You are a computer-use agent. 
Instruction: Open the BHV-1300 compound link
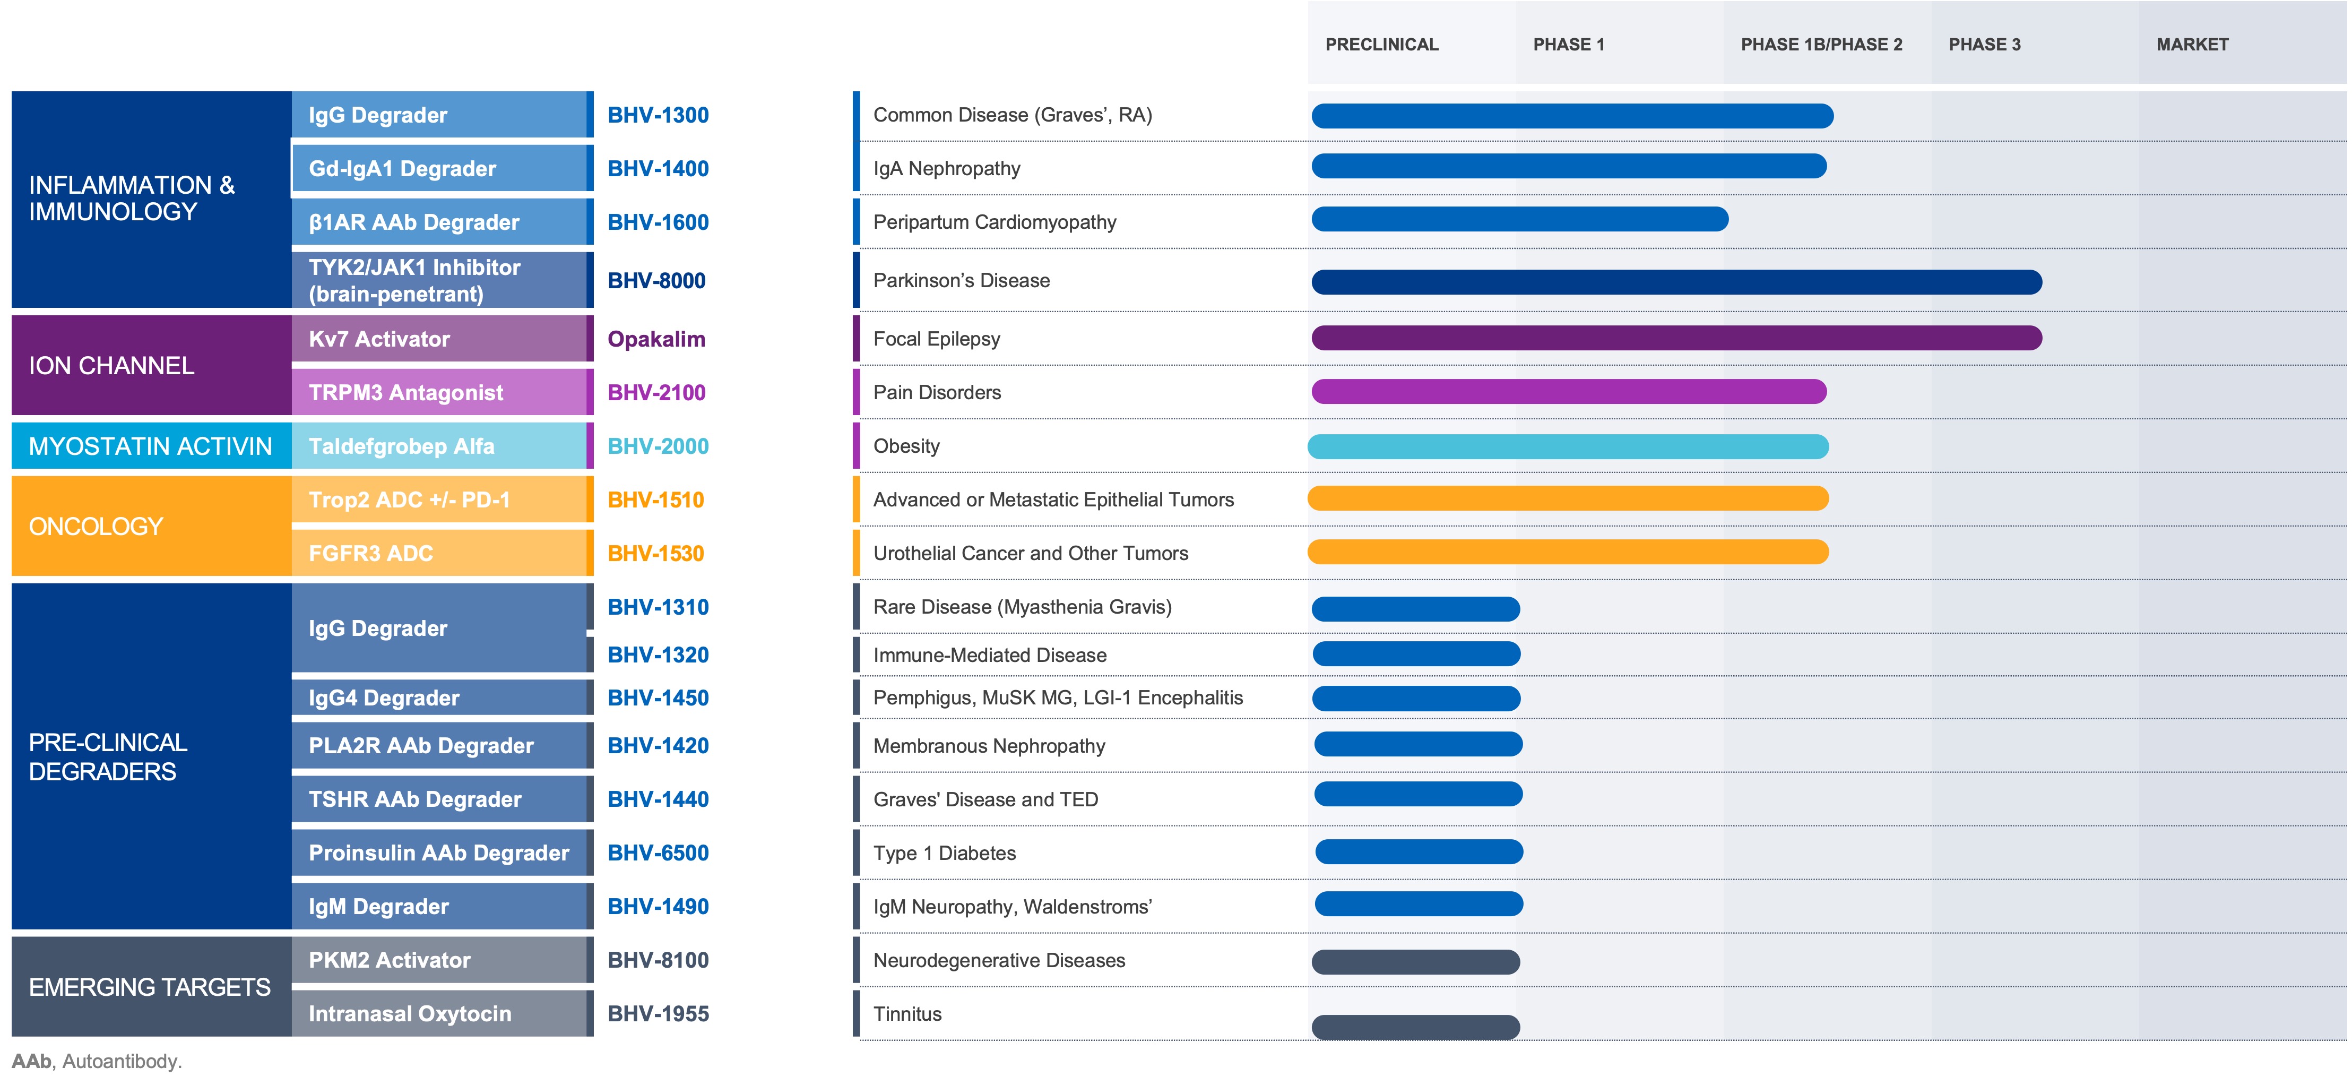[x=658, y=115]
